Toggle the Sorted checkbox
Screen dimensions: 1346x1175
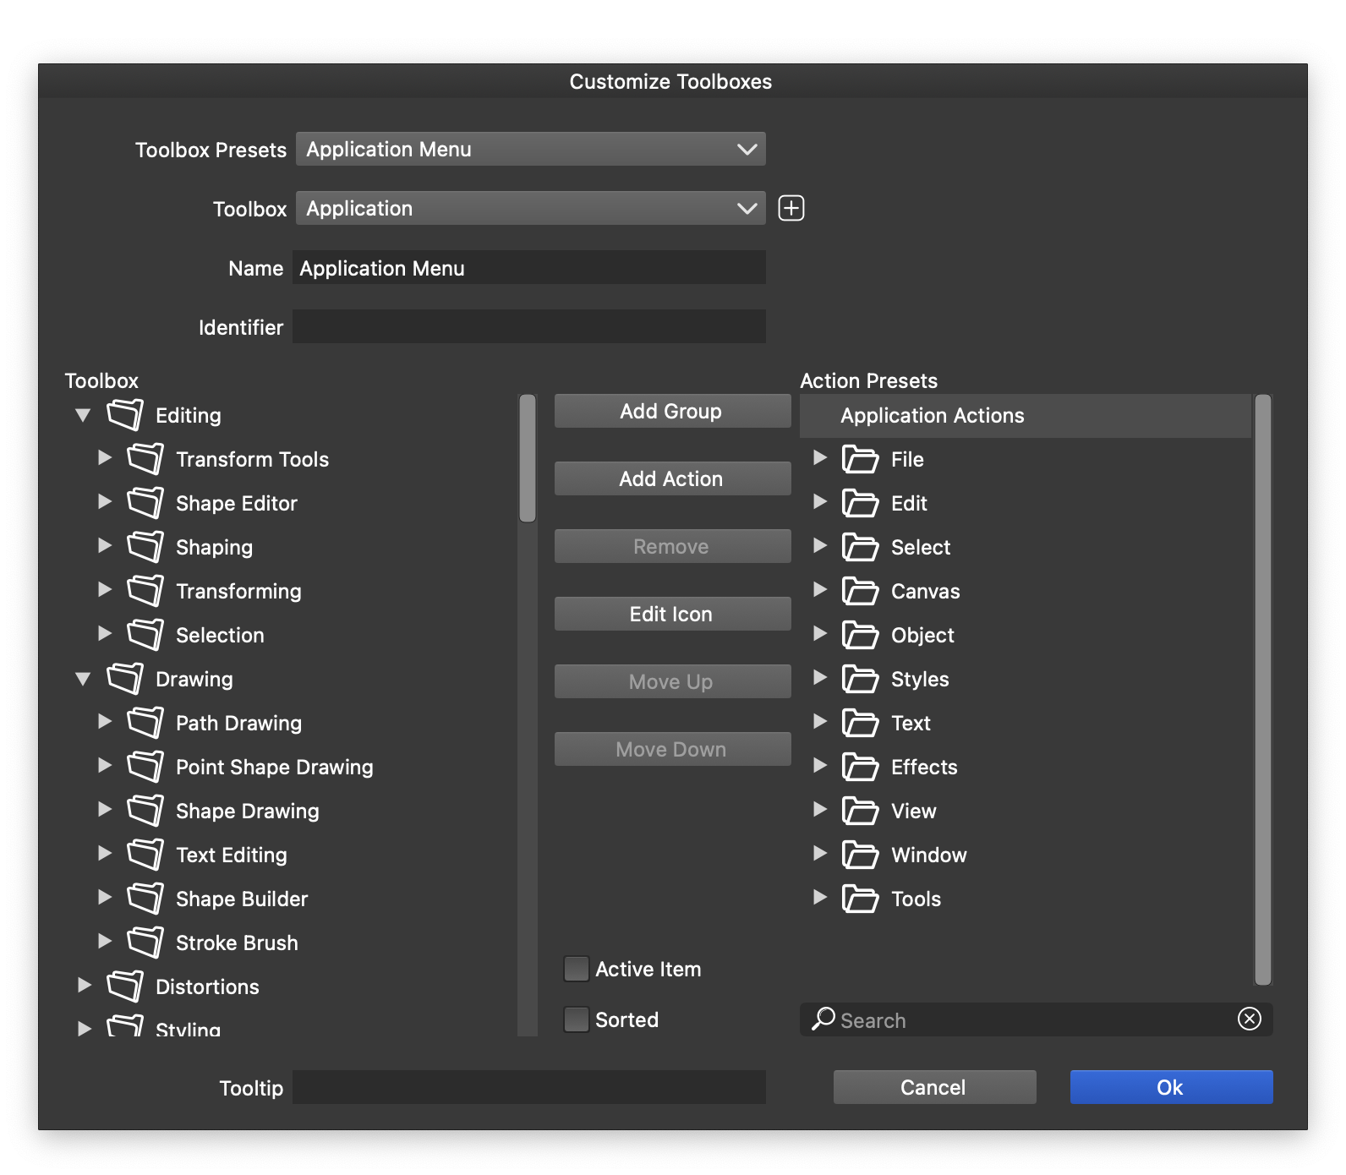tap(576, 1019)
